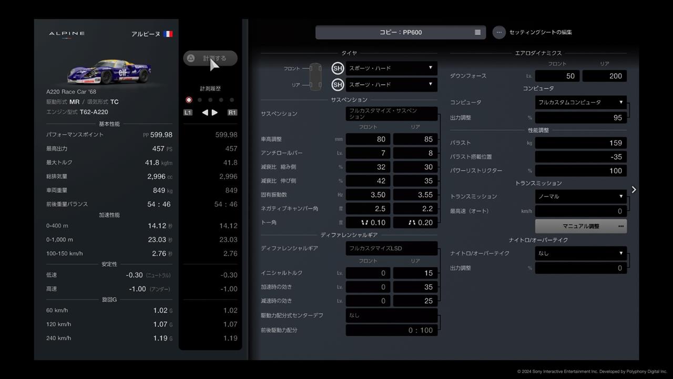Image resolution: width=673 pixels, height=379 pixels.
Task: Click the Alpine brand logo
Action: pos(67,34)
